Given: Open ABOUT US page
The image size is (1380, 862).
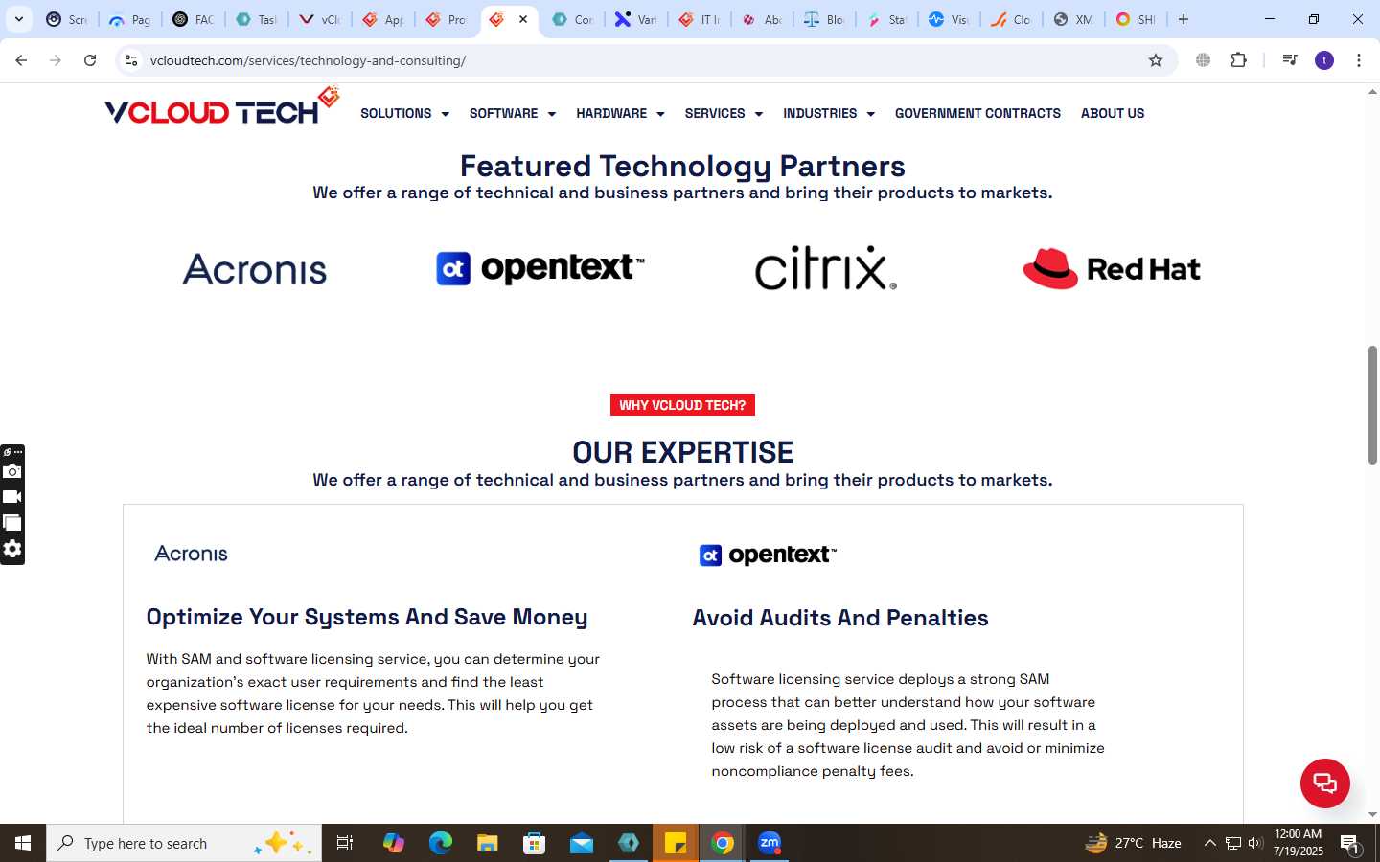Looking at the screenshot, I should (1113, 113).
